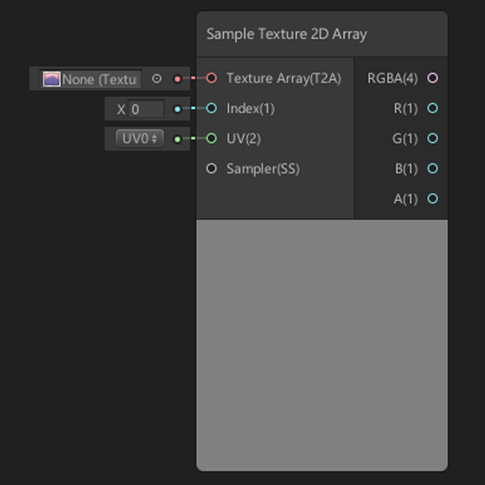Screen dimensions: 485x485
Task: Click the UV(2) input port circle
Action: point(211,138)
